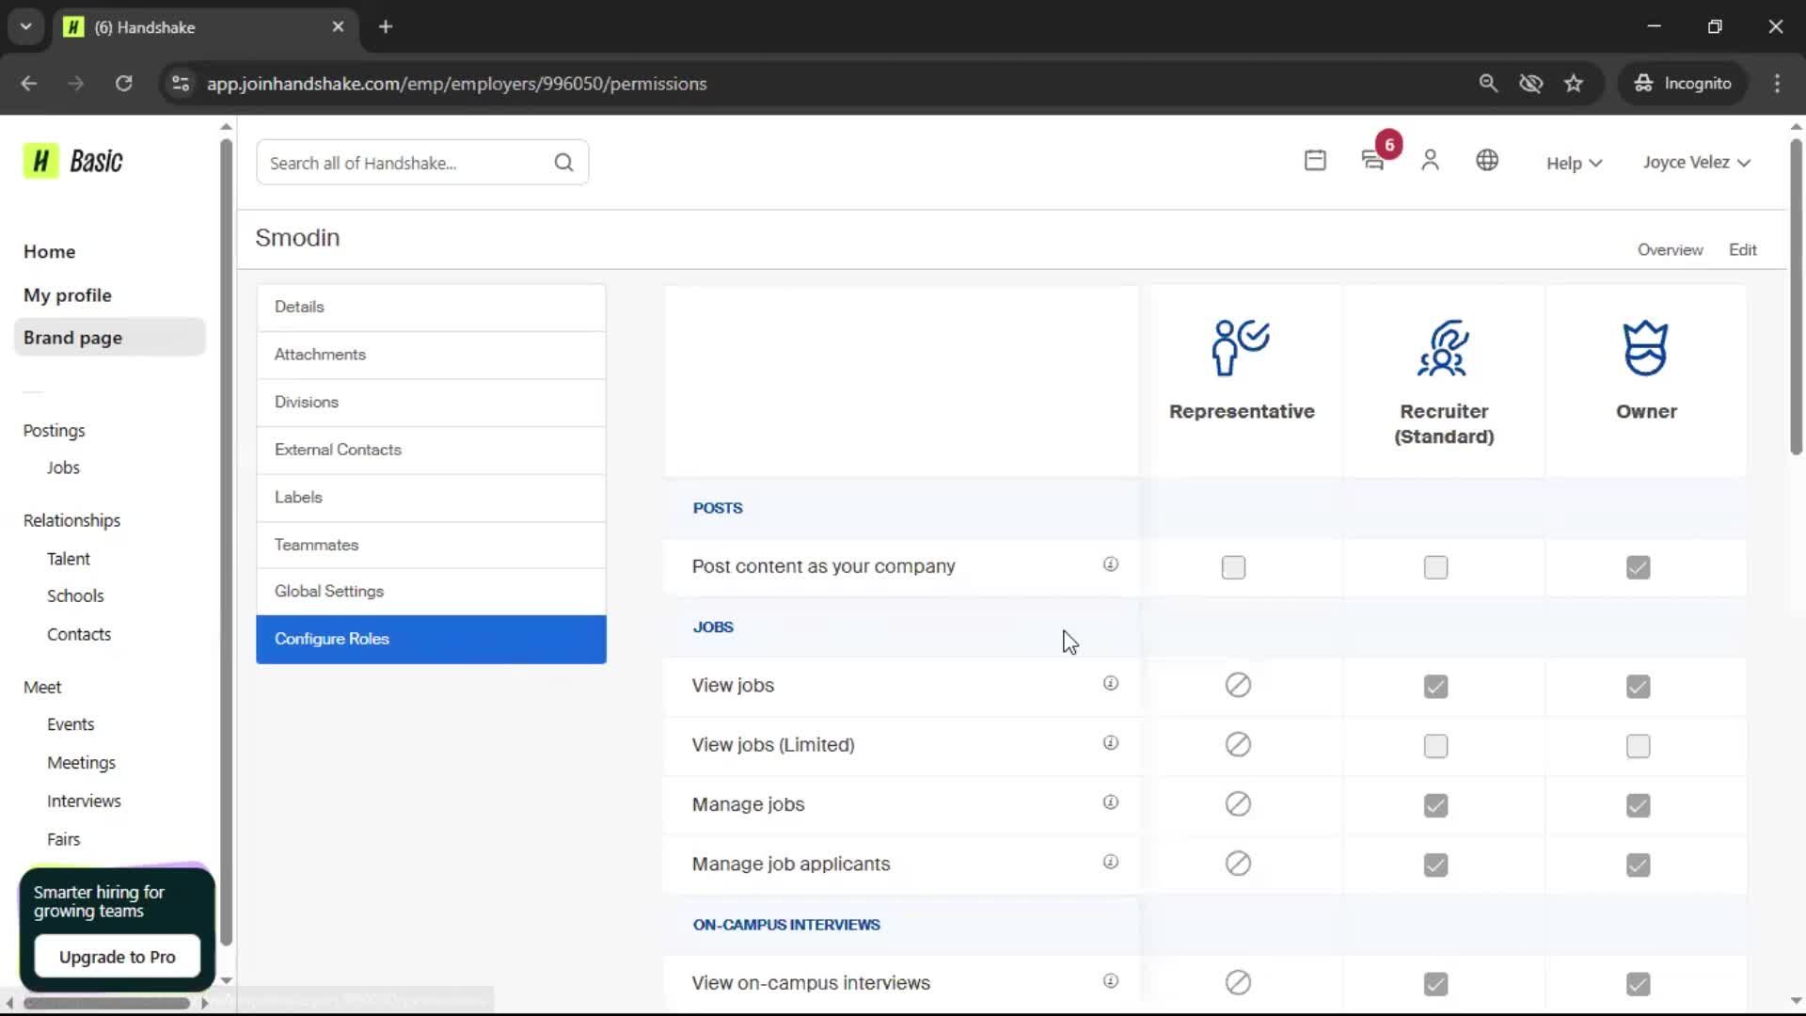The width and height of the screenshot is (1806, 1016).
Task: Click the Search all of Handshake field
Action: (422, 163)
